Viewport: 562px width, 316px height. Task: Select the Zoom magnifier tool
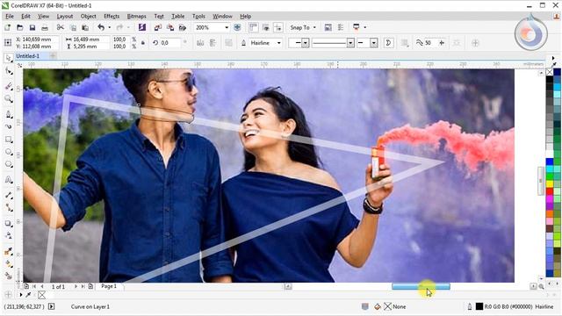9,99
